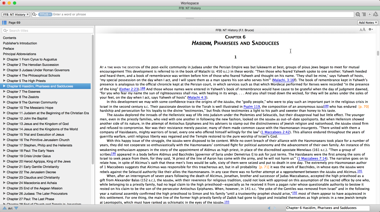The height and width of the screenshot is (212, 380).
Task: Select Principal Abbreviations entry
Action: 19,54
